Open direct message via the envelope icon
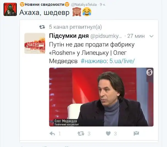This screenshot has height=147, width=167. click(x=136, y=133)
